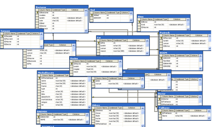Click the IDPaziresh row in Sarpaee table
The image size is (212, 127).
point(20,39)
